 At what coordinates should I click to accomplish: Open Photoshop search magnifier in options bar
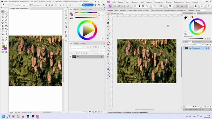[95, 5]
